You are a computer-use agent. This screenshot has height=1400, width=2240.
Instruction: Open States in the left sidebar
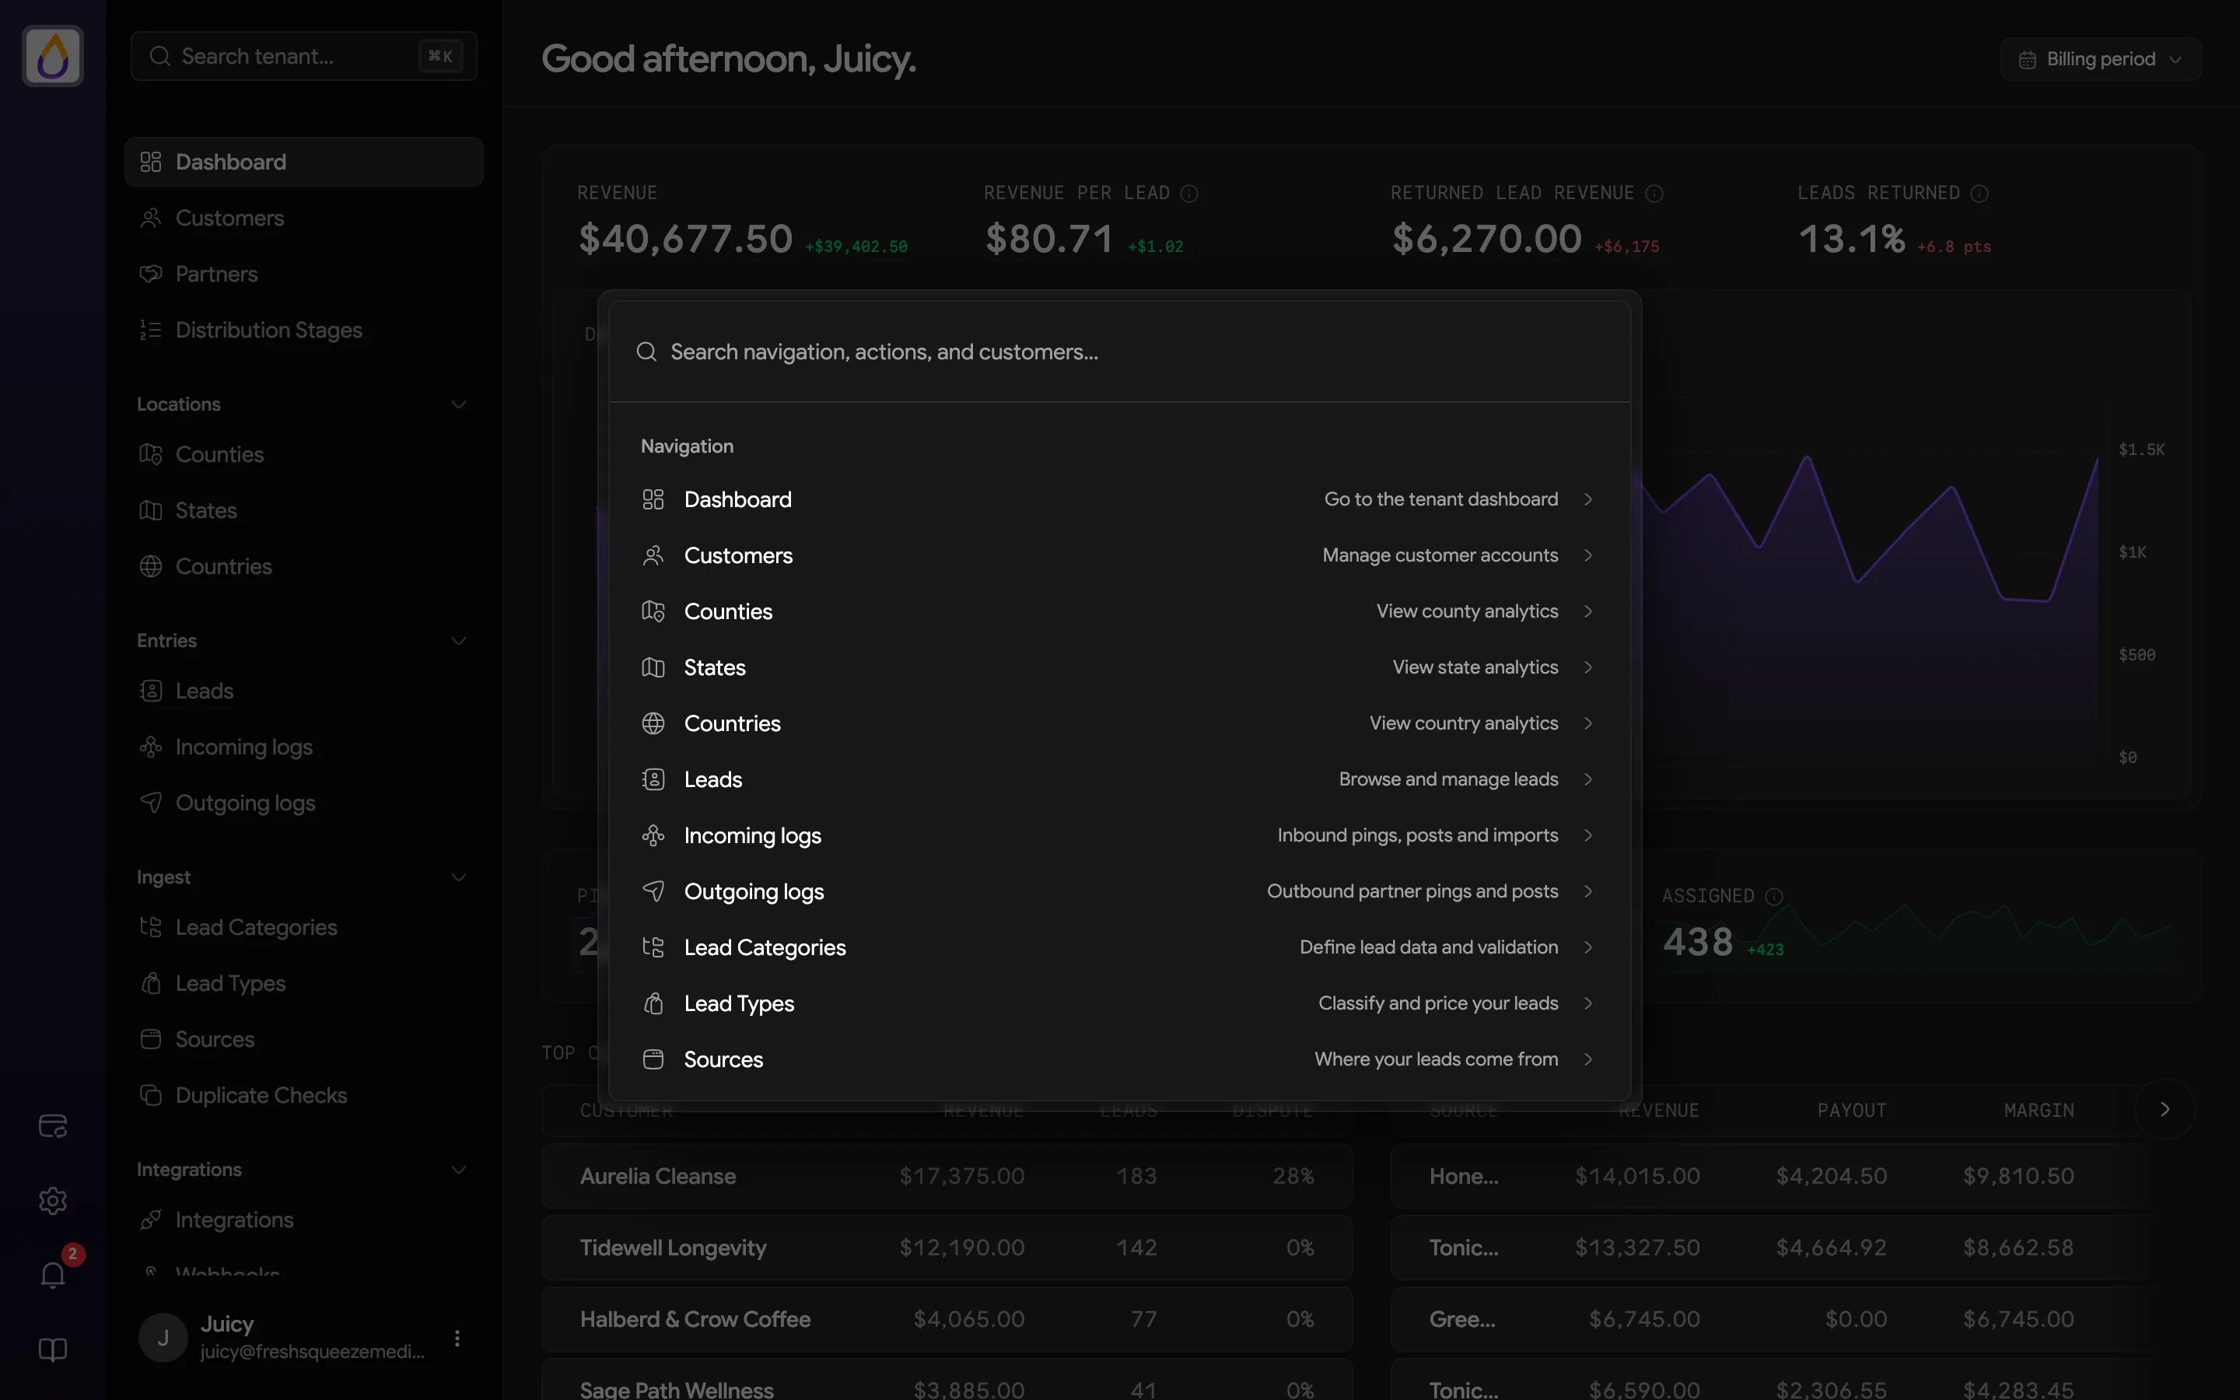pyautogui.click(x=303, y=511)
